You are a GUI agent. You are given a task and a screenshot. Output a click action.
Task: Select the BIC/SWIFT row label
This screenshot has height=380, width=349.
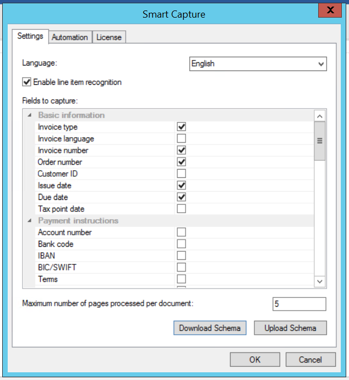pos(57,267)
